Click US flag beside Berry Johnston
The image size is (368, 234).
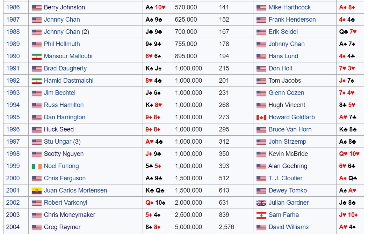(x=36, y=8)
